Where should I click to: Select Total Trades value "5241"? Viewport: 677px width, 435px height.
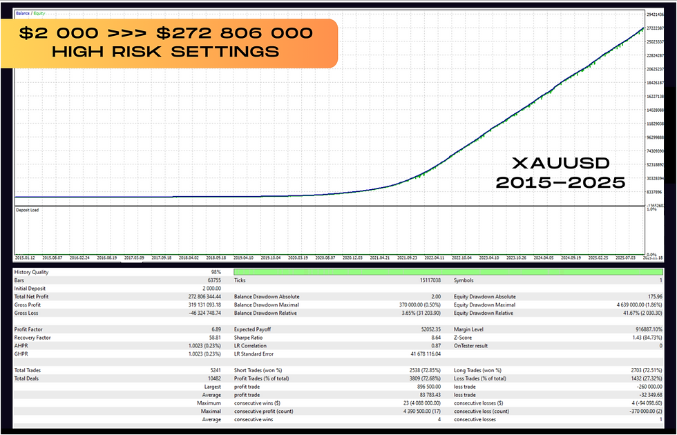pyautogui.click(x=216, y=371)
